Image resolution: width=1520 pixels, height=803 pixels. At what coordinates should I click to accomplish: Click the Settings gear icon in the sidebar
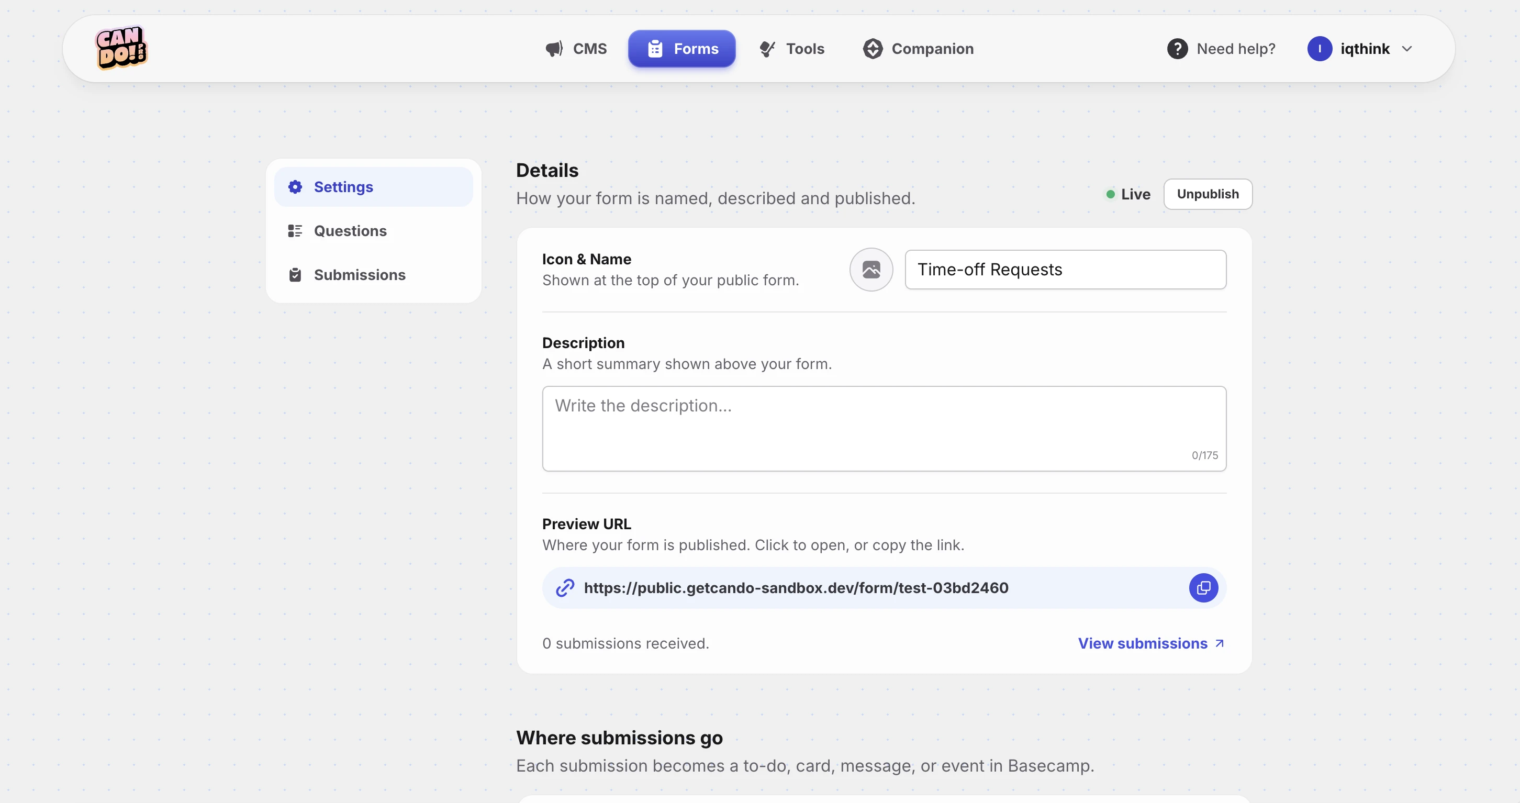coord(295,187)
